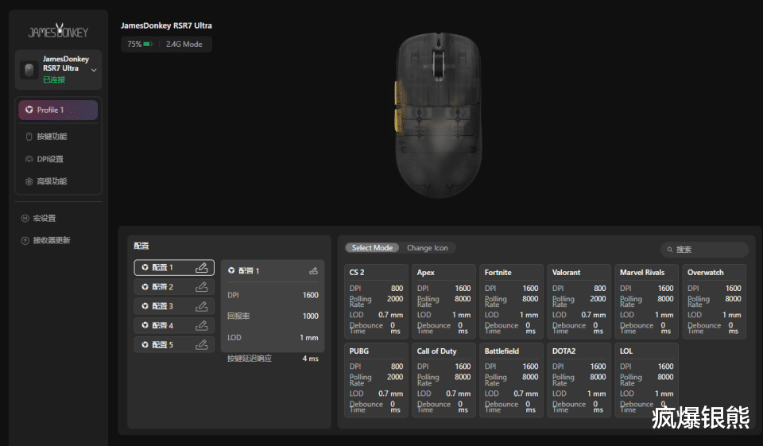The image size is (763, 446).
Task: Choose the Fortnite preset card
Action: [511, 301]
